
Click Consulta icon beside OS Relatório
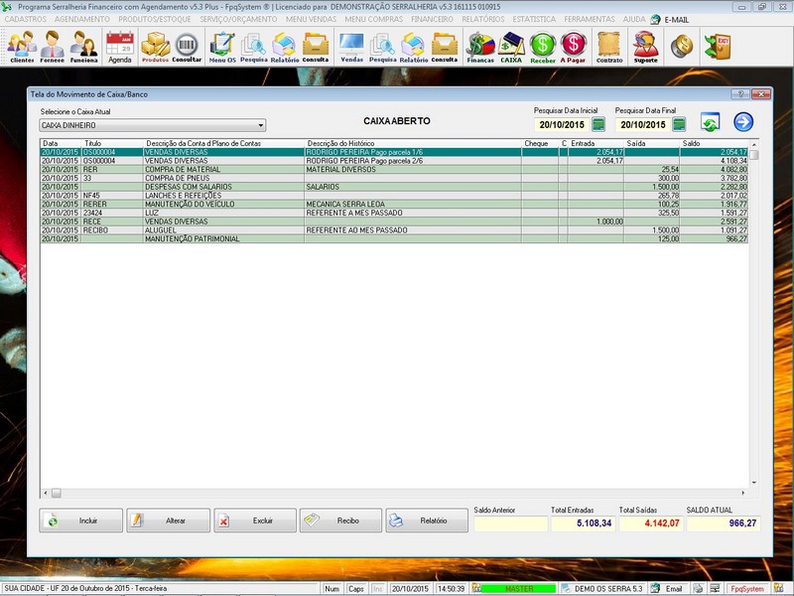(316, 47)
